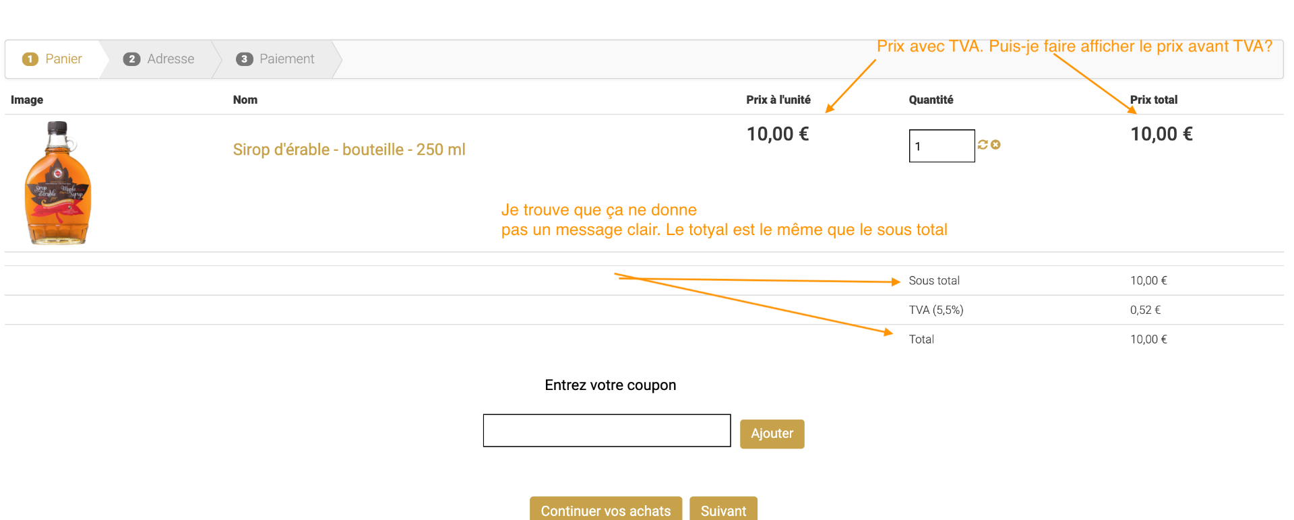1294x520 pixels.
Task: Click the number 2 step badge
Action: [x=131, y=59]
